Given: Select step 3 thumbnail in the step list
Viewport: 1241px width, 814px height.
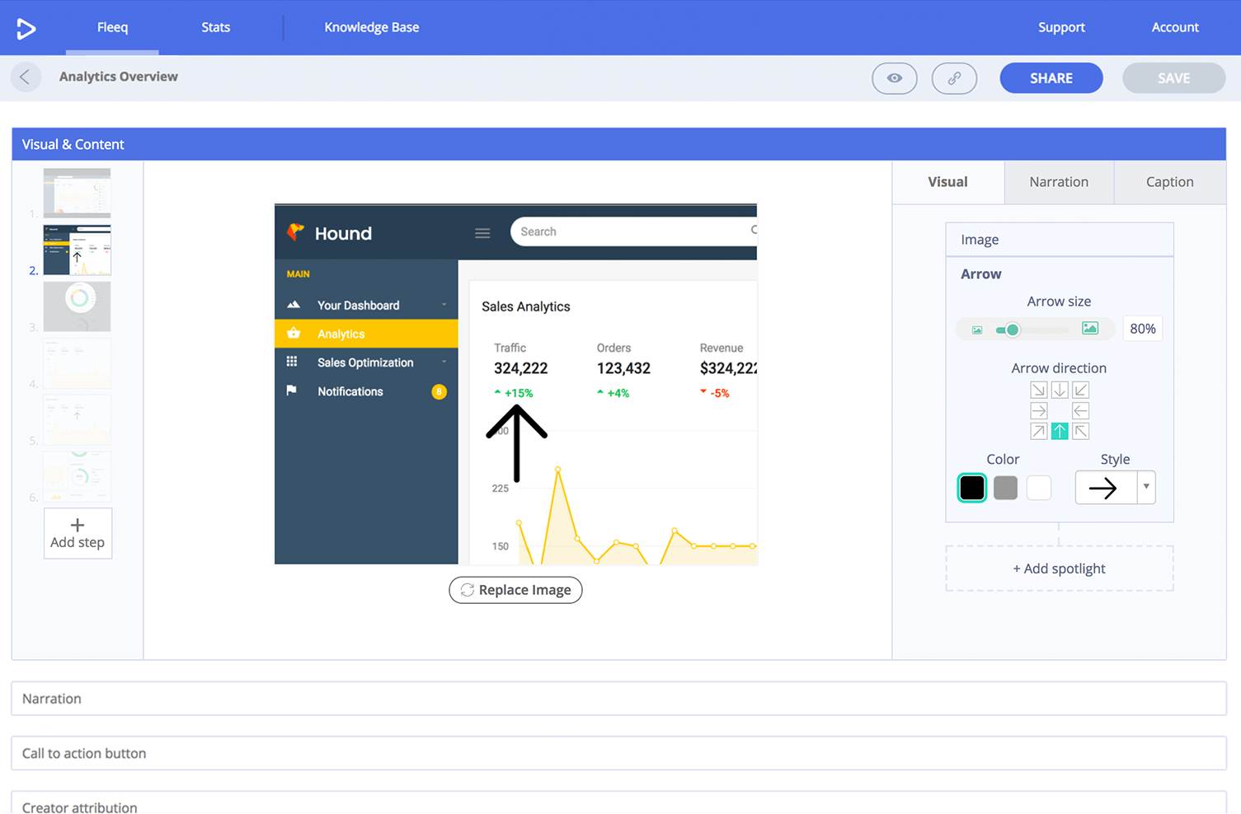Looking at the screenshot, I should click(x=78, y=306).
